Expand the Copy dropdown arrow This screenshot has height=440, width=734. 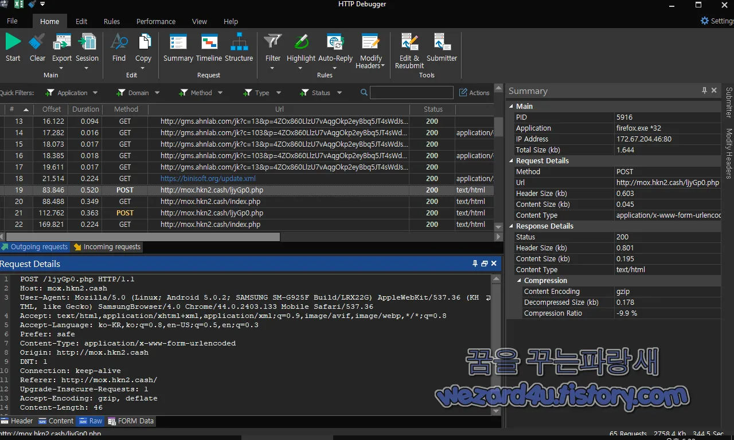(x=143, y=68)
